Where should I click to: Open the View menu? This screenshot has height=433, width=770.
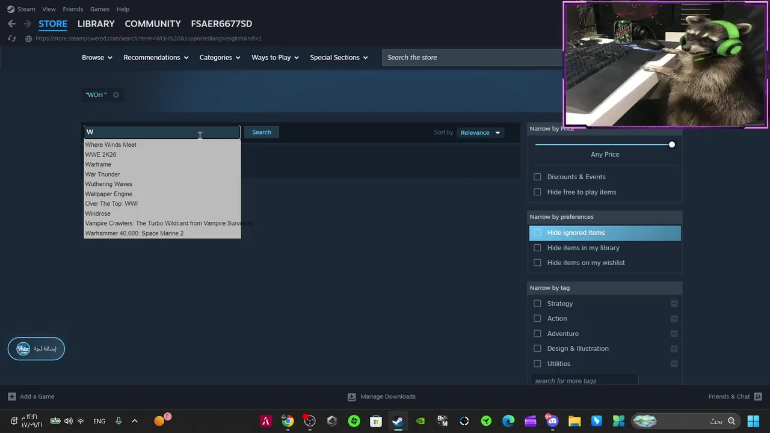click(49, 9)
